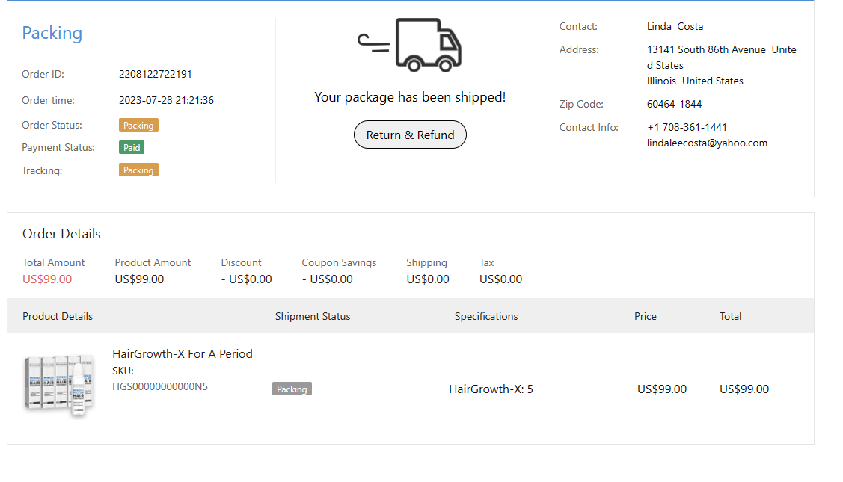Click the Specifications column header
This screenshot has width=843, height=482.
486,316
